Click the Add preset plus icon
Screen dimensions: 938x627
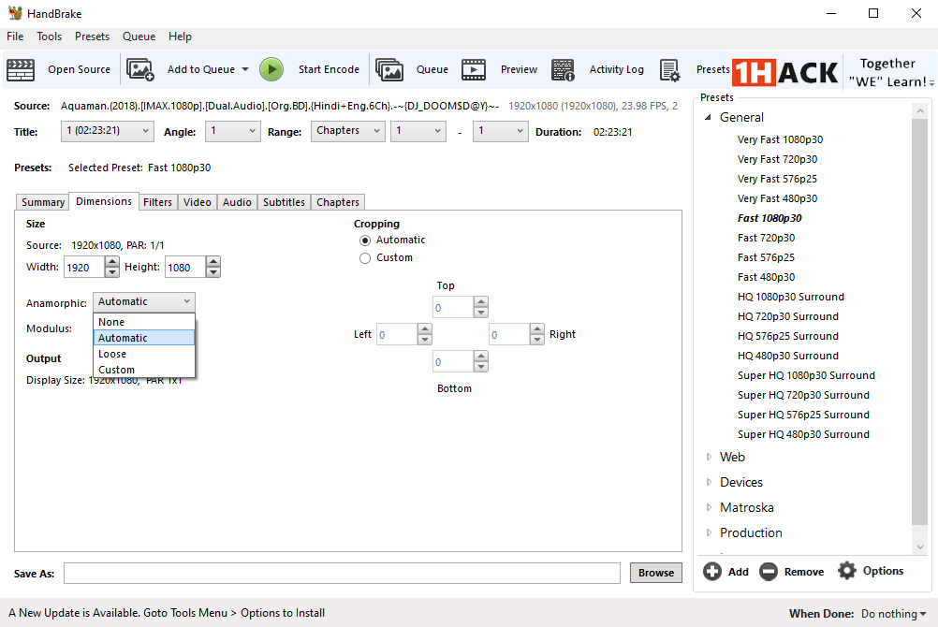712,572
